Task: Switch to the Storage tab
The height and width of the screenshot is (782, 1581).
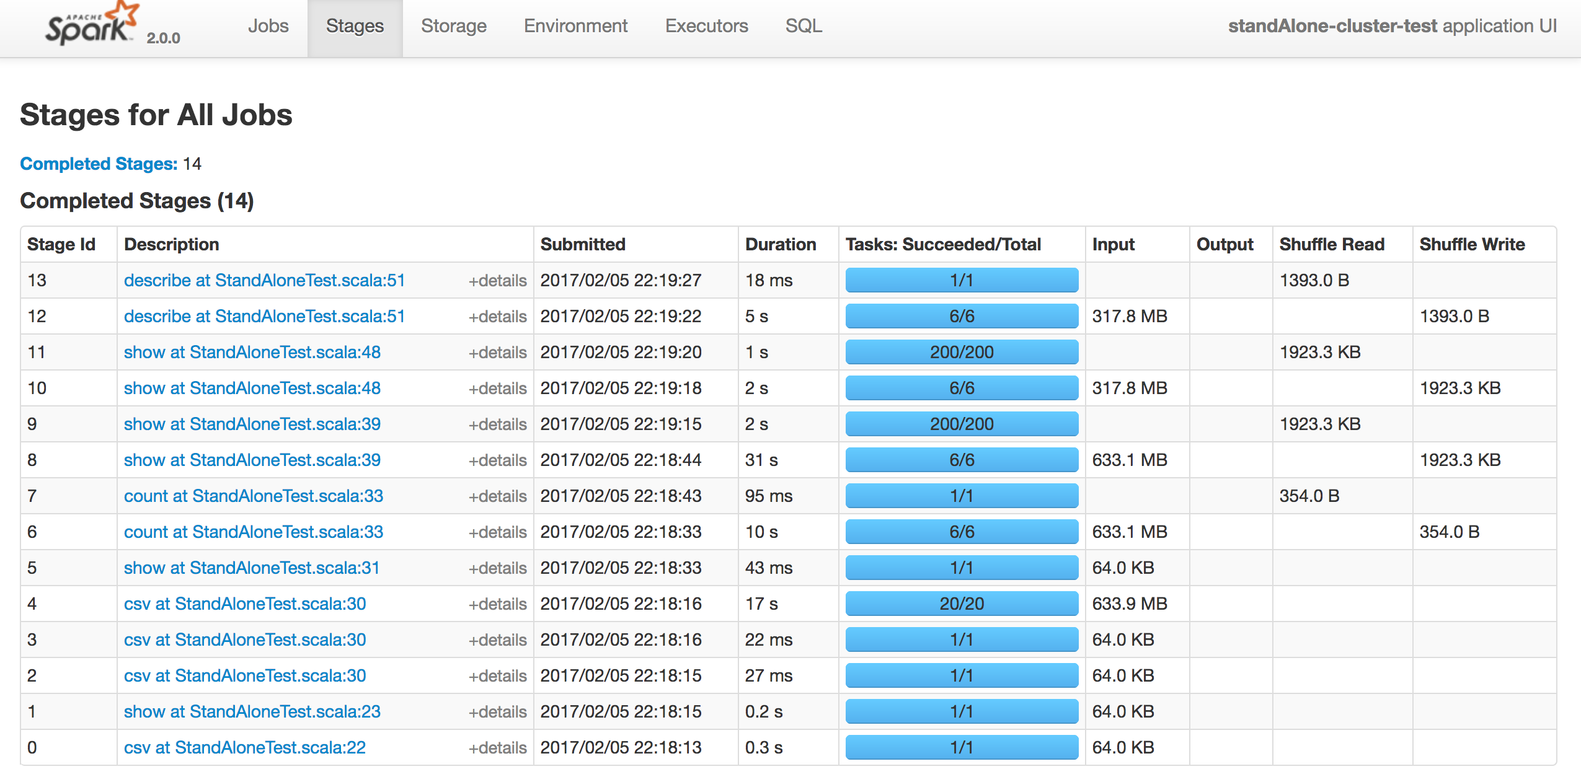Action: coord(453,26)
